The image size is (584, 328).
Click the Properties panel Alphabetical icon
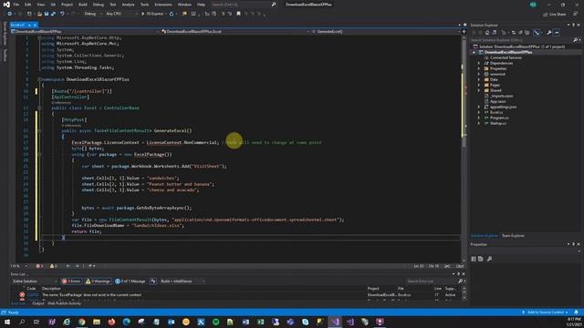click(x=481, y=259)
